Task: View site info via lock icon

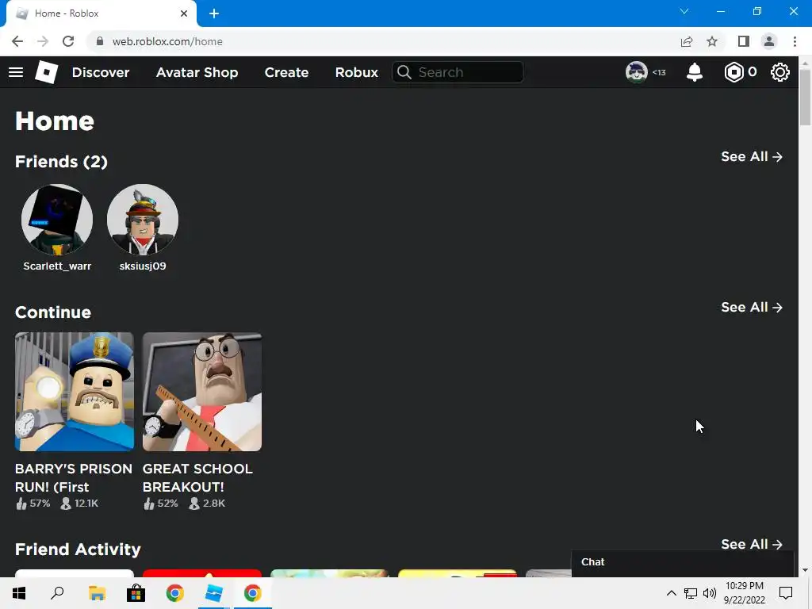Action: [100, 41]
